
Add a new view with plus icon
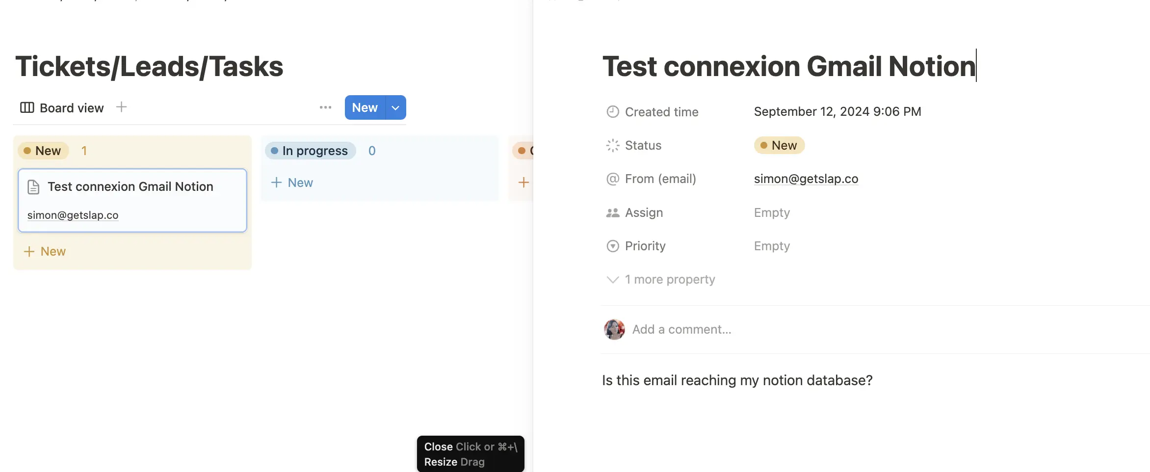pyautogui.click(x=121, y=107)
